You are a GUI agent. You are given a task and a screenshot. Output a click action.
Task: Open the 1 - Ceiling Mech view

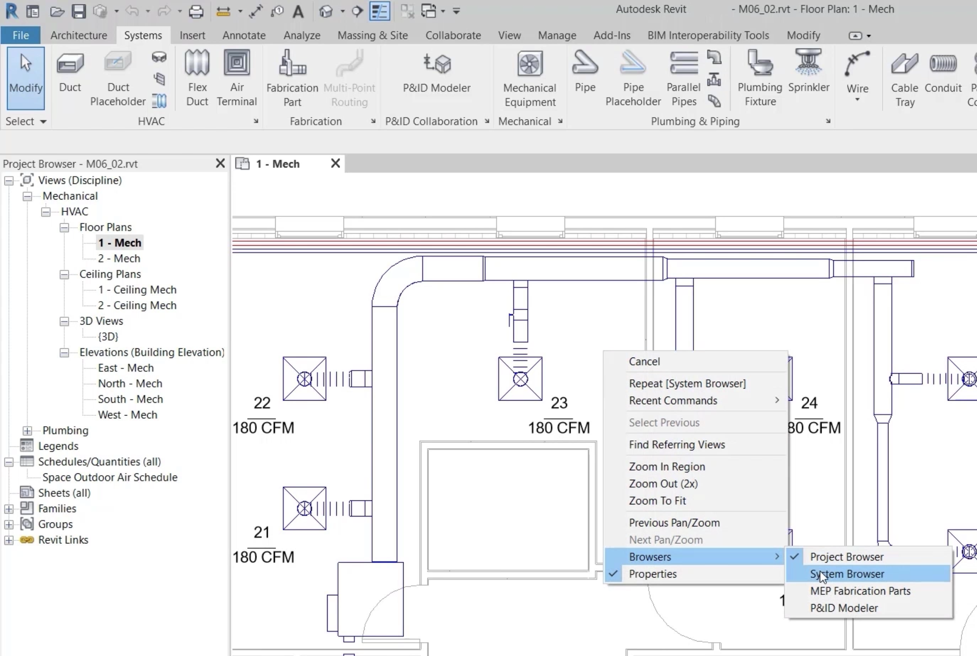pos(137,290)
